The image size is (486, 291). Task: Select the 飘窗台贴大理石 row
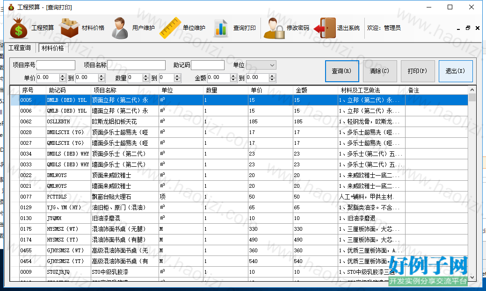coord(239,197)
